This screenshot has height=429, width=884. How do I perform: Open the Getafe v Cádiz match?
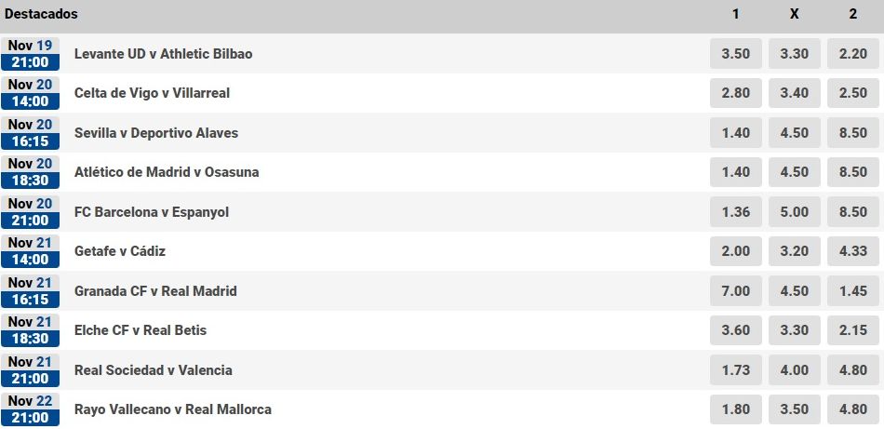[120, 251]
